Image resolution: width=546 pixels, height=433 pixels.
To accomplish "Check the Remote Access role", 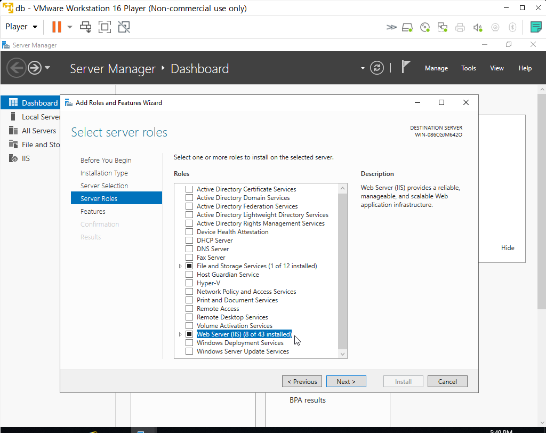I will [189, 309].
